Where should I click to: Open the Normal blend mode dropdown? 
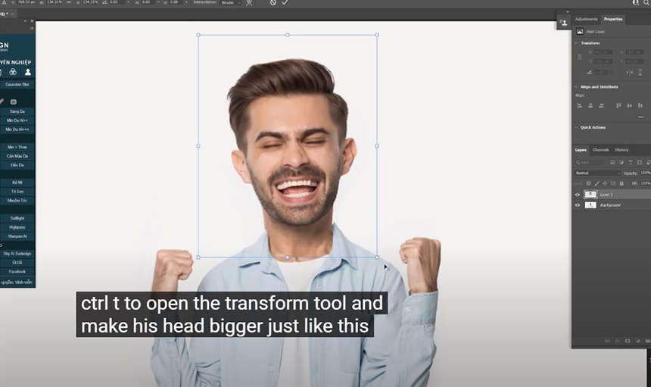point(596,173)
